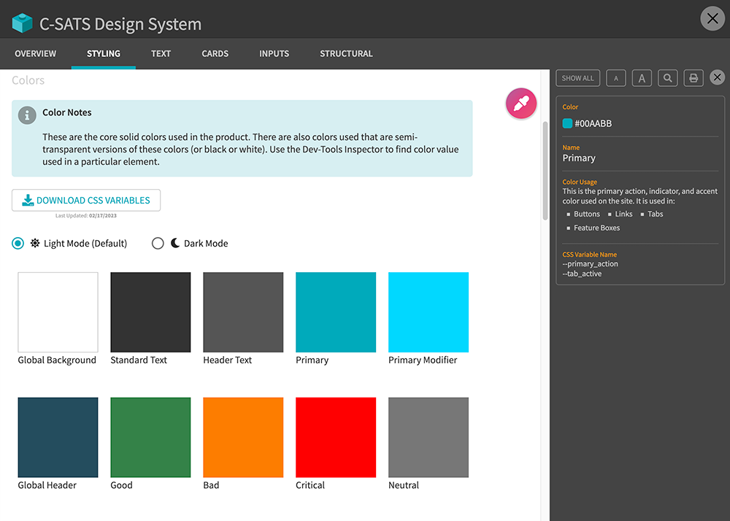Click the pink eyedropper color picker button
The width and height of the screenshot is (730, 521).
[521, 104]
